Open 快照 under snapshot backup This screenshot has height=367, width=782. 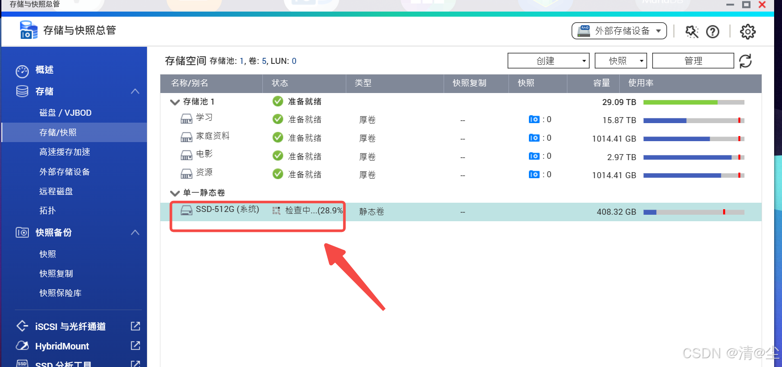pyautogui.click(x=47, y=254)
